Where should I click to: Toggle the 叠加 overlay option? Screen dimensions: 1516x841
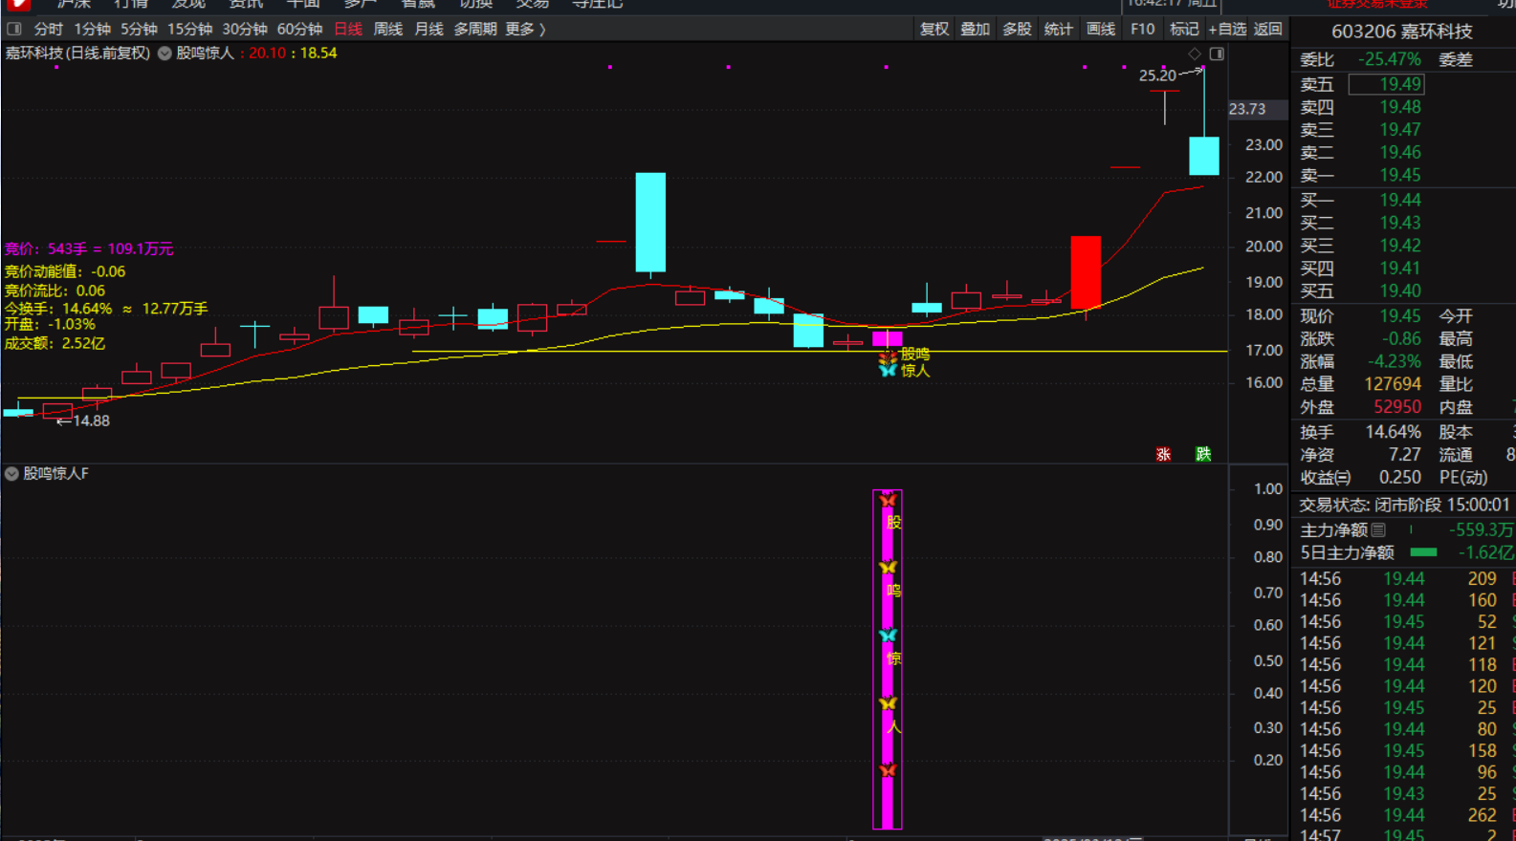pos(975,29)
